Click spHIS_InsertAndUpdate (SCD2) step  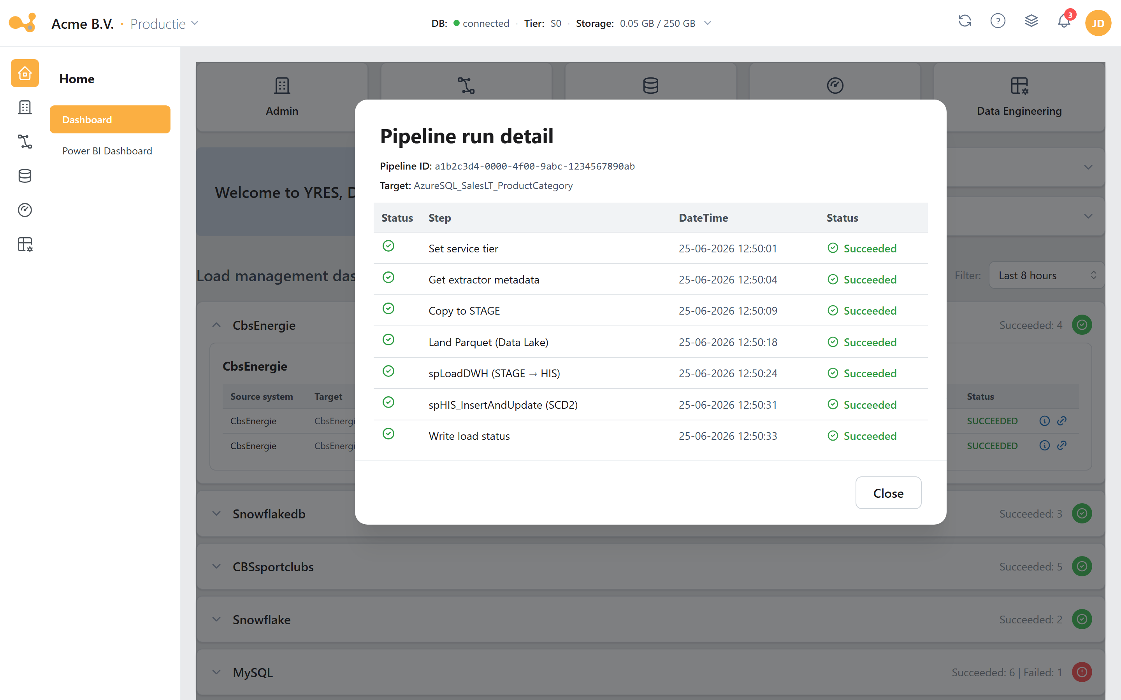[x=503, y=404]
